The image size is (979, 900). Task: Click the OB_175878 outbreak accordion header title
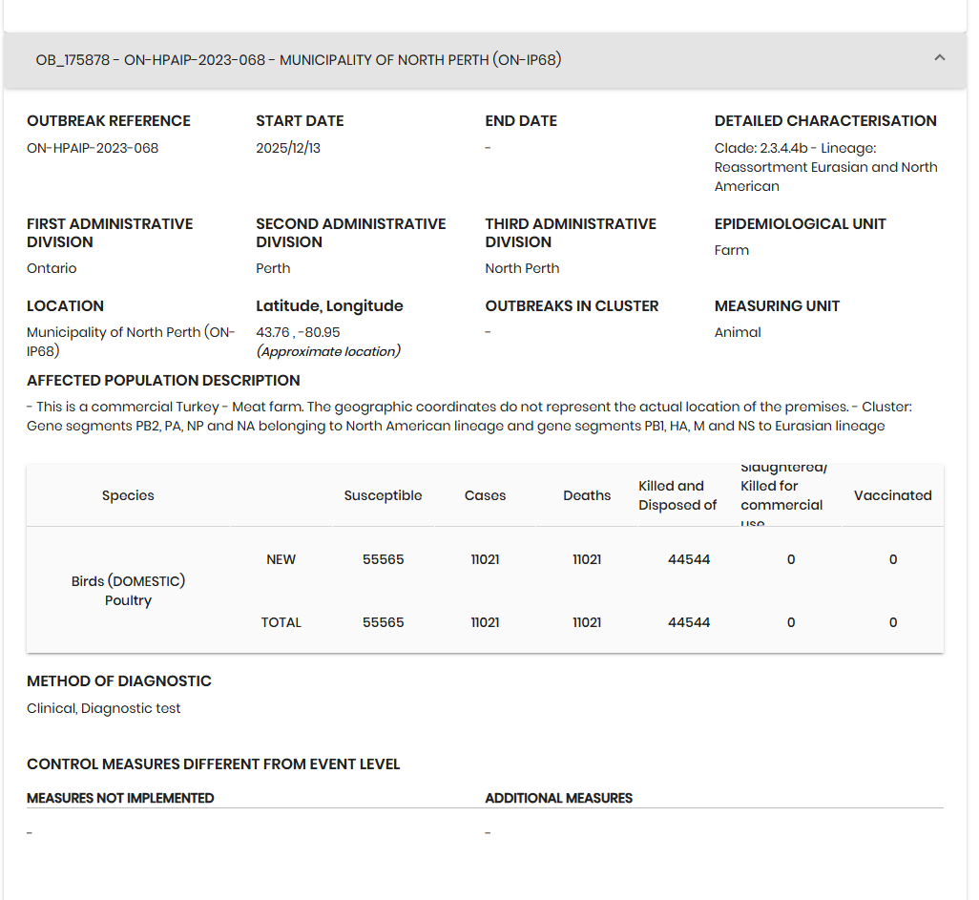pos(299,60)
